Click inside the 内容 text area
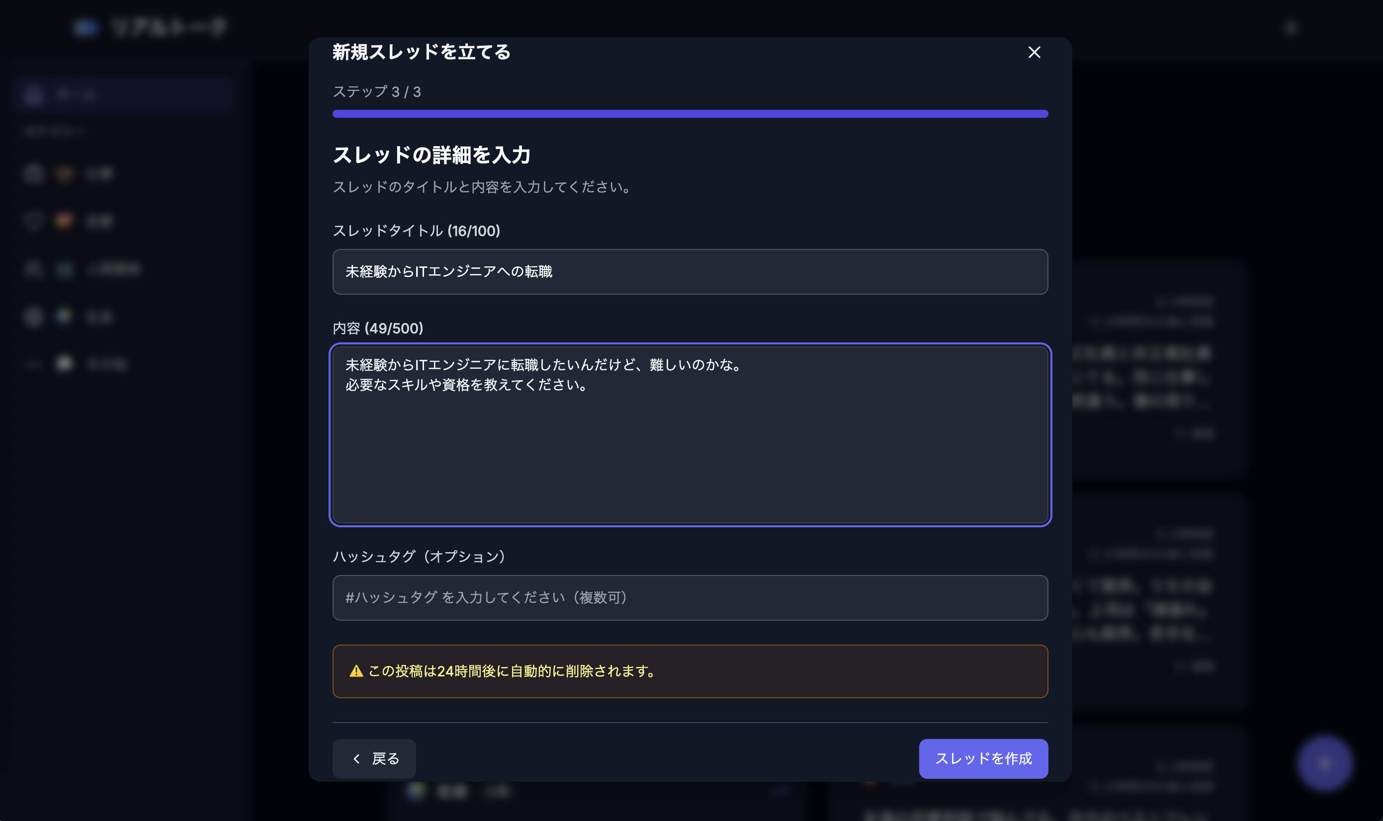The width and height of the screenshot is (1383, 821). (x=690, y=435)
